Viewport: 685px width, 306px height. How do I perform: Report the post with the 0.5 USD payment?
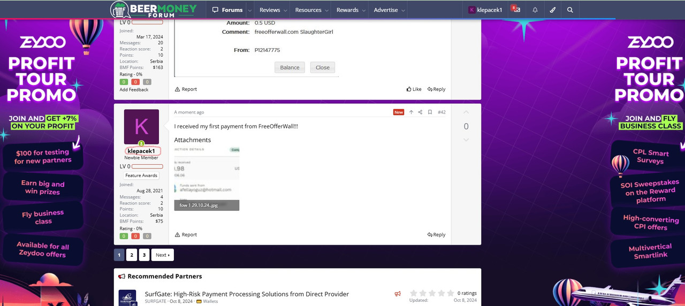click(186, 89)
